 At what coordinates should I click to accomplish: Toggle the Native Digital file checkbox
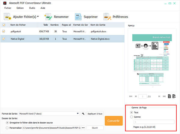click(x=4, y=38)
